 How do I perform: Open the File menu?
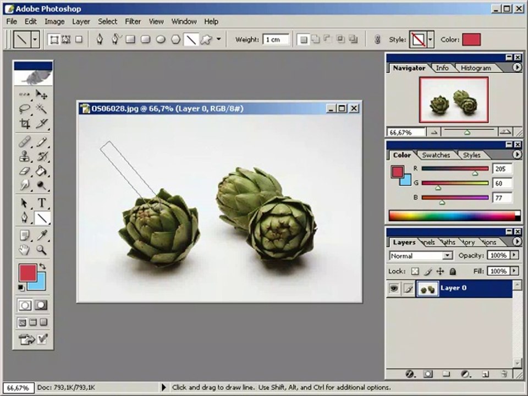12,21
